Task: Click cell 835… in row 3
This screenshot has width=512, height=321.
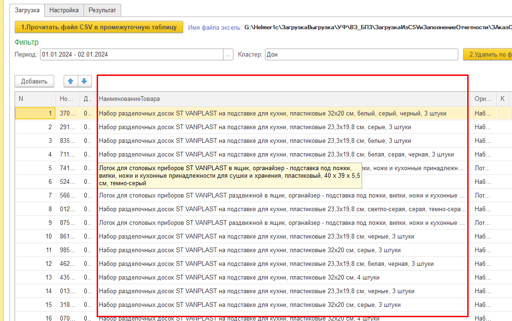Action: pyautogui.click(x=68, y=141)
